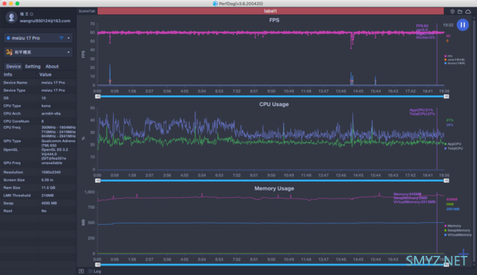Click the user email wangrui950124@163.com
The image size is (477, 275).
point(45,21)
